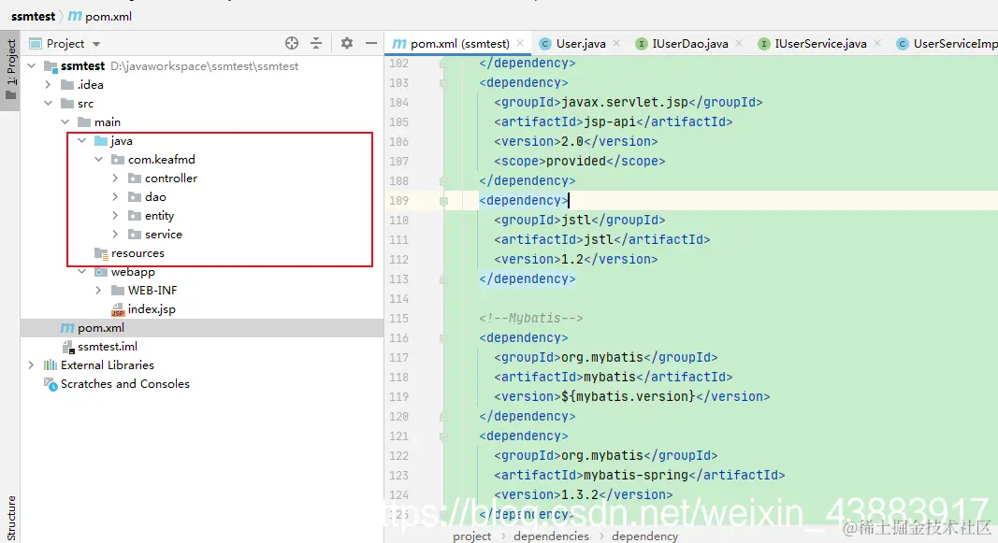Expand External Libraries arrow
This screenshot has height=543, width=998.
(x=31, y=365)
